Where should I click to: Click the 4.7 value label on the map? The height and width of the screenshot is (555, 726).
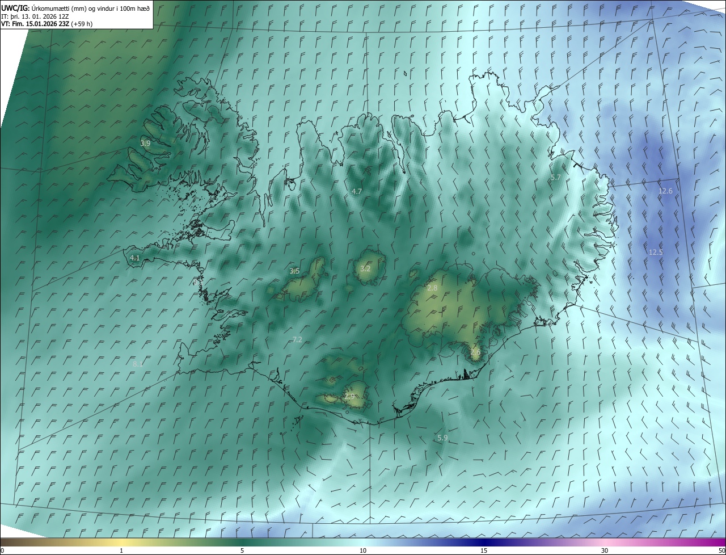pos(357,192)
